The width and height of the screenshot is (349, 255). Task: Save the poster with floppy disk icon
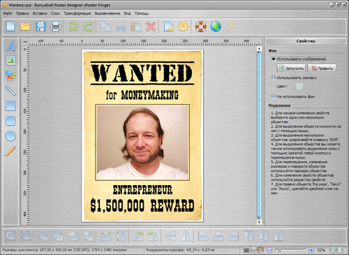(40, 27)
